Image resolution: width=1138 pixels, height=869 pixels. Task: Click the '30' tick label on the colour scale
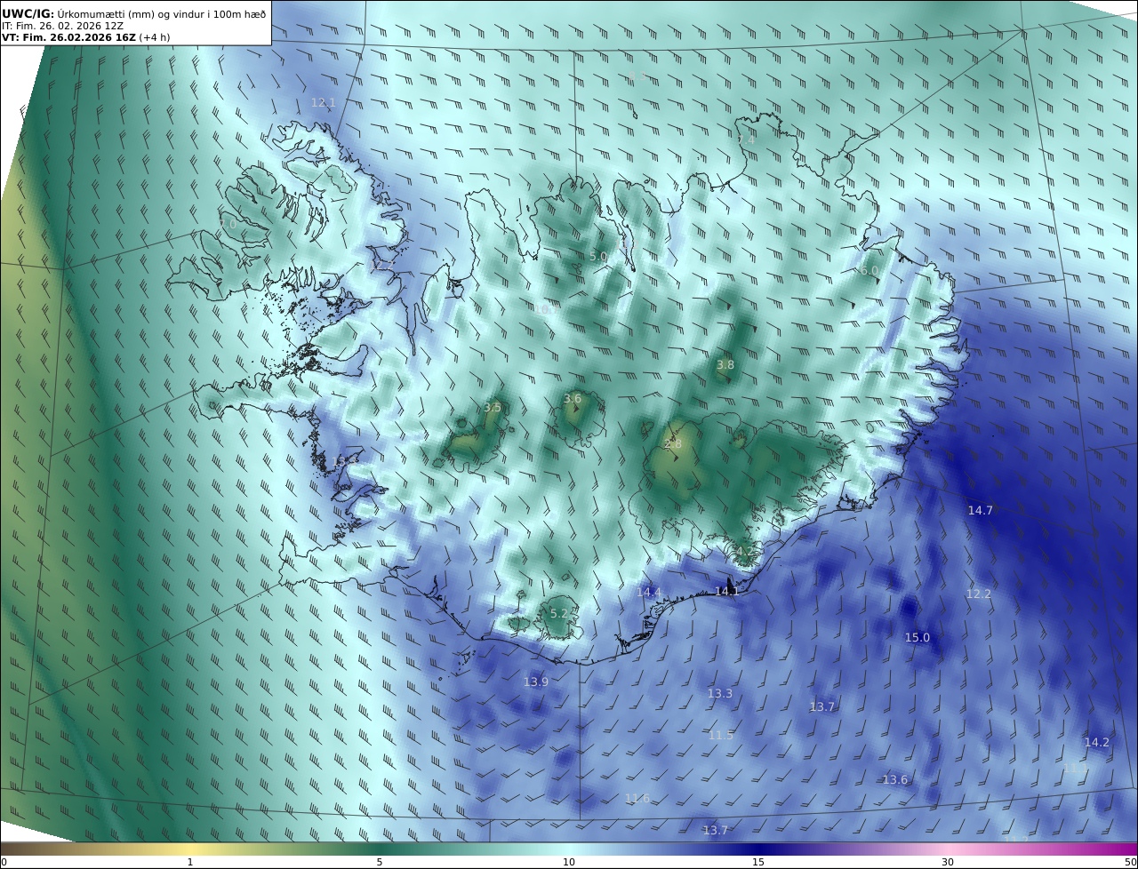(x=948, y=862)
